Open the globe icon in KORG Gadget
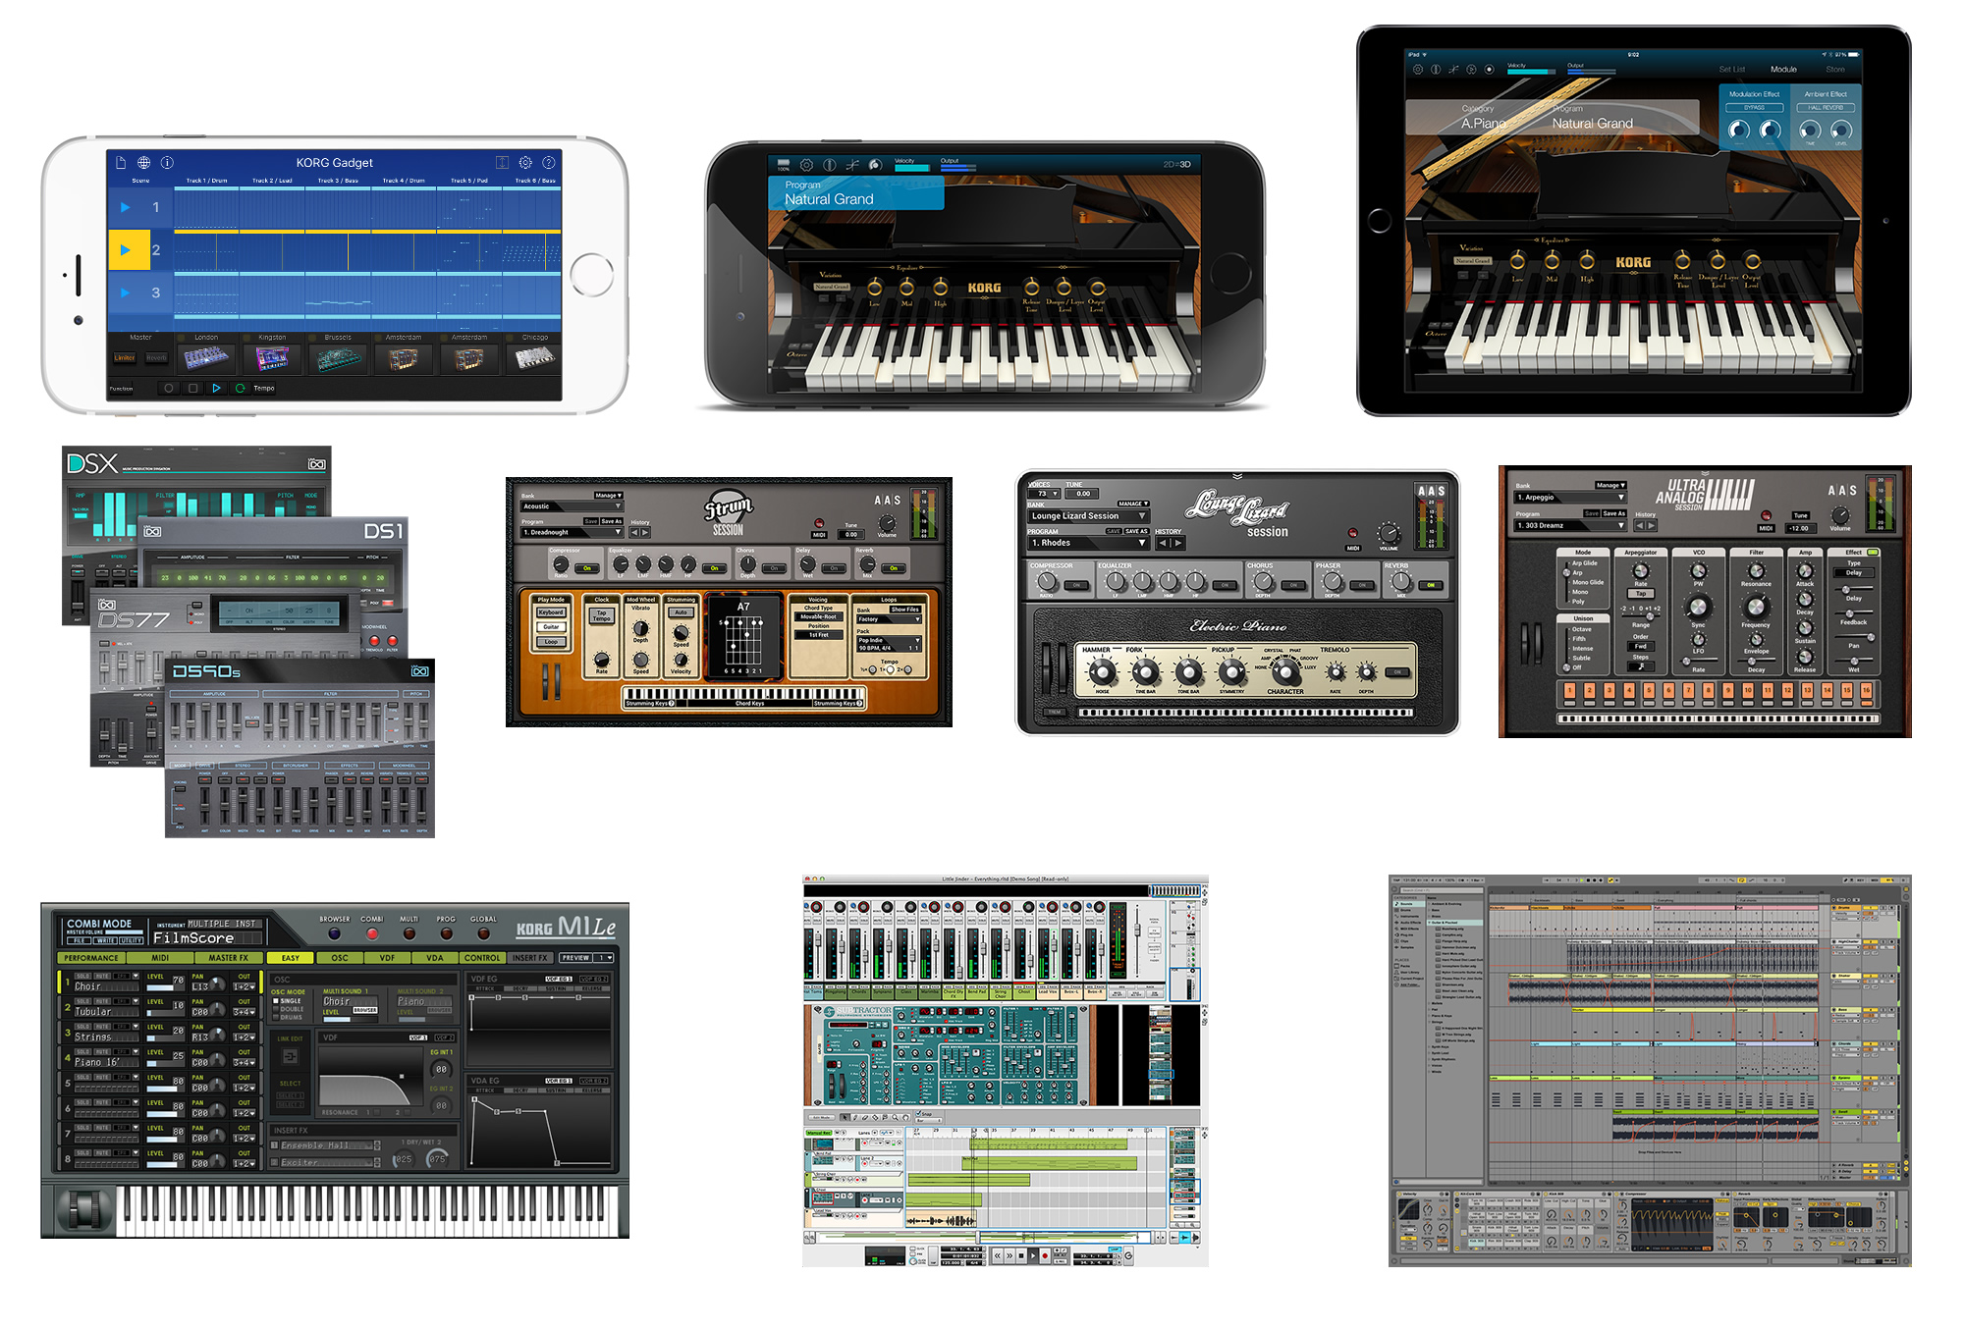Viewport: 1964px width, 1330px height. point(143,162)
